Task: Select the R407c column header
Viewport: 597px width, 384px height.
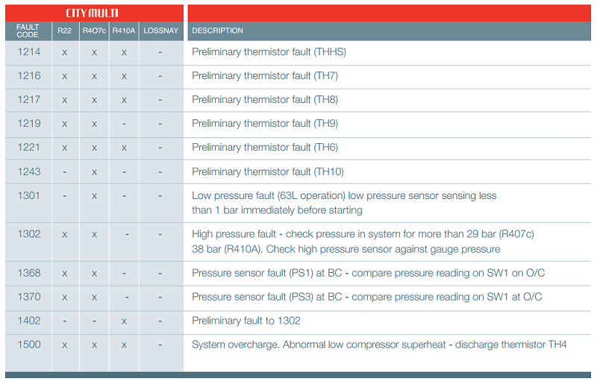Action: click(x=94, y=31)
